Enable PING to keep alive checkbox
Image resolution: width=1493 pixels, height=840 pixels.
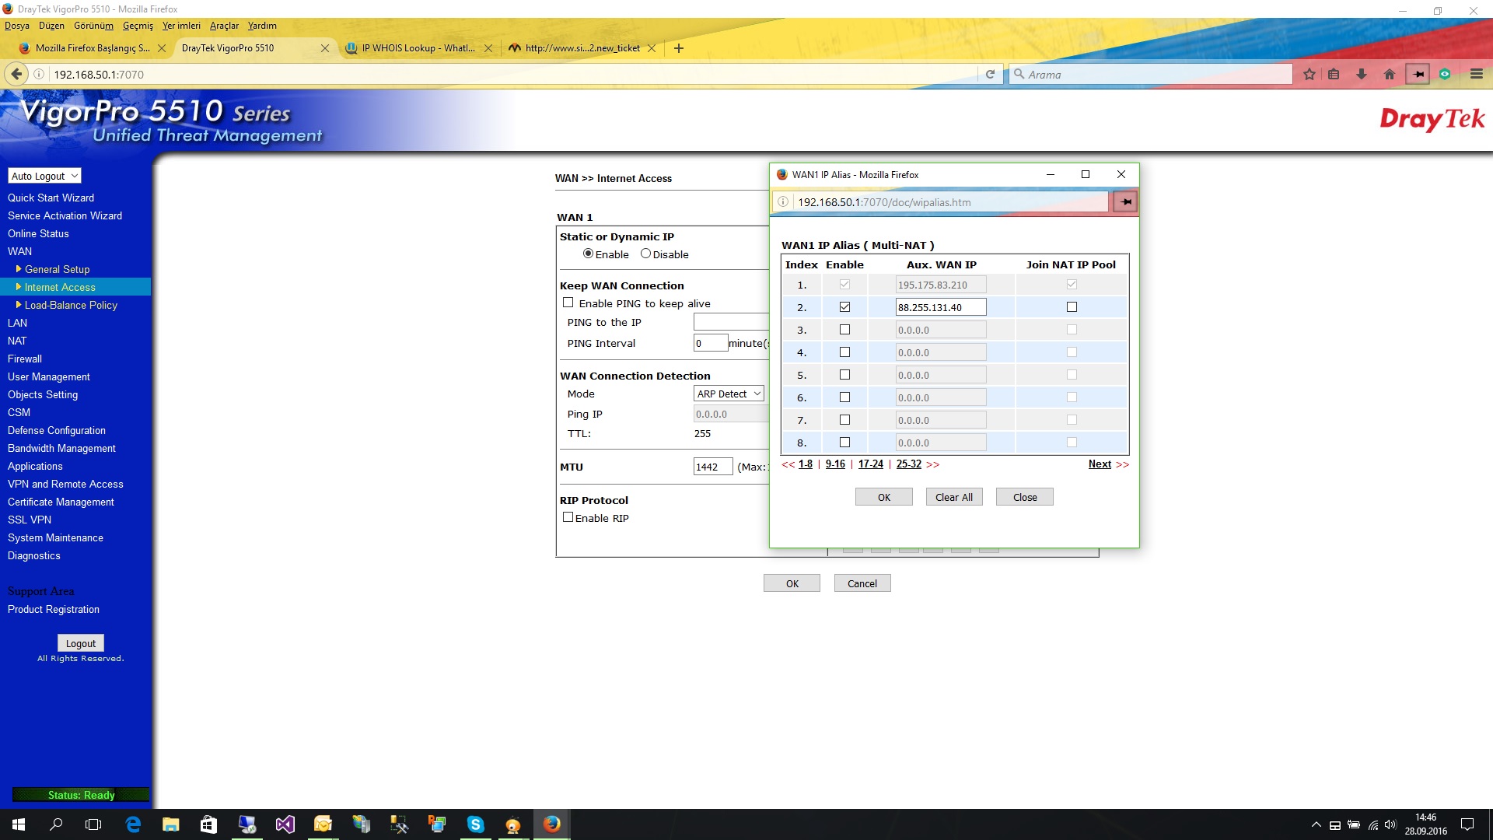pyautogui.click(x=568, y=303)
